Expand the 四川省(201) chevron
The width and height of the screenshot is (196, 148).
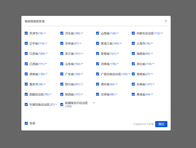point(82,84)
